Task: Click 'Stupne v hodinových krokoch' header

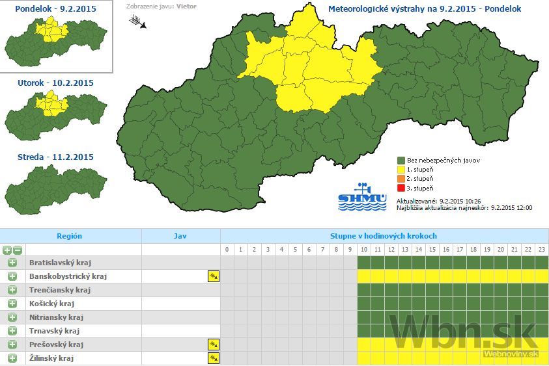Action: 384,236
